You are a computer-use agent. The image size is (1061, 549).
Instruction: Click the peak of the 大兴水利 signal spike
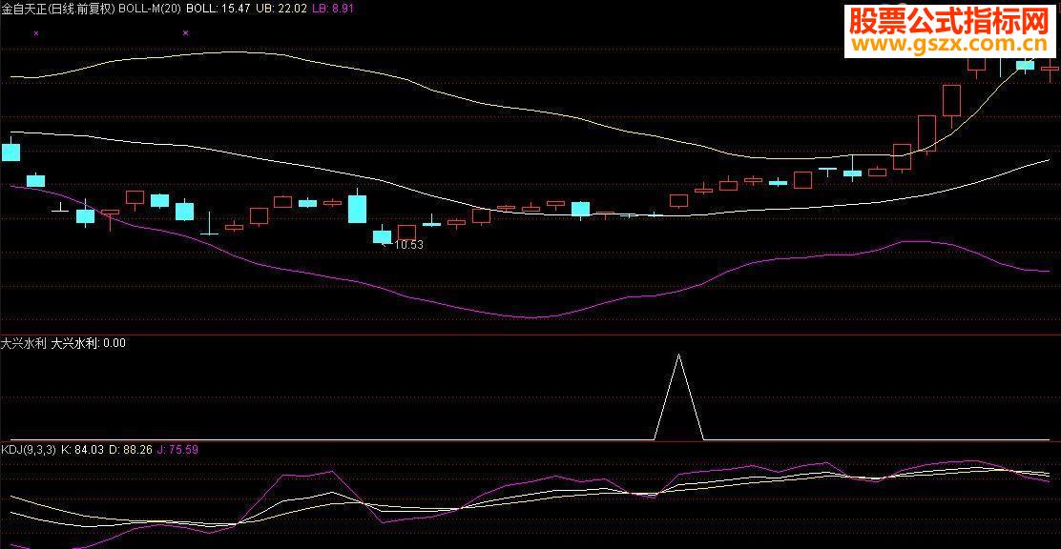point(678,355)
